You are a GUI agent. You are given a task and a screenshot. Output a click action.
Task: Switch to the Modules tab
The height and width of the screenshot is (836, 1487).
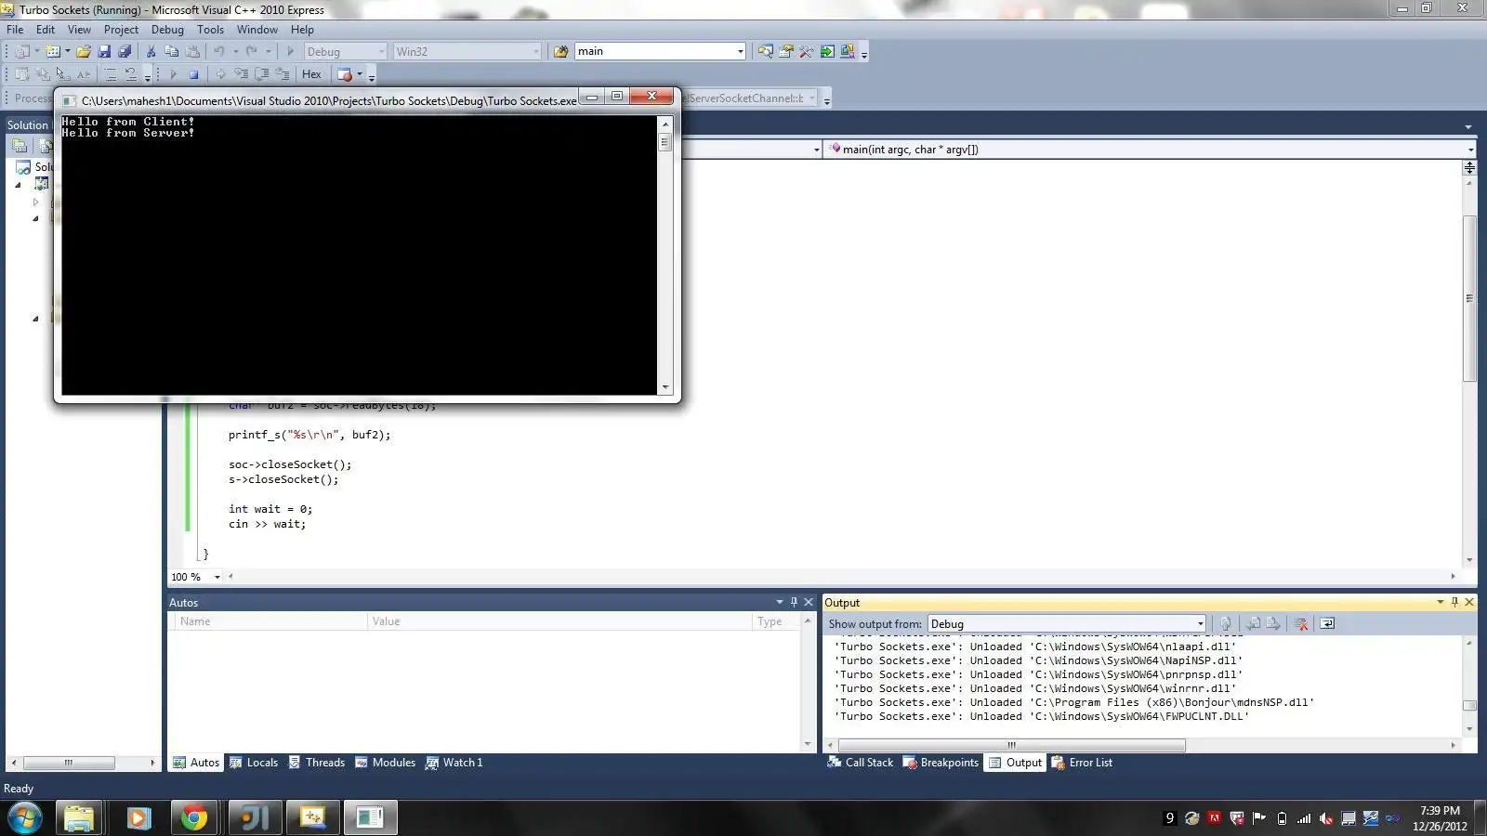(385, 763)
